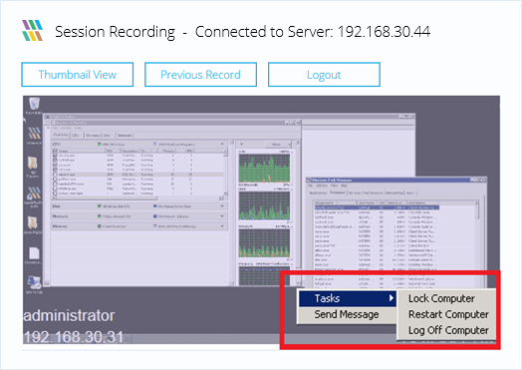Open the Windows Task Manager window title bar
This screenshot has height=370, width=522.
coord(396,180)
